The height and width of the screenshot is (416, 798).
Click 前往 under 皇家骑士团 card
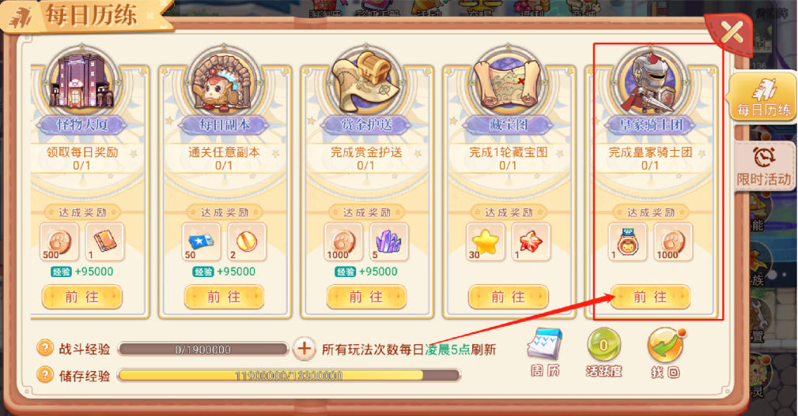point(650,297)
